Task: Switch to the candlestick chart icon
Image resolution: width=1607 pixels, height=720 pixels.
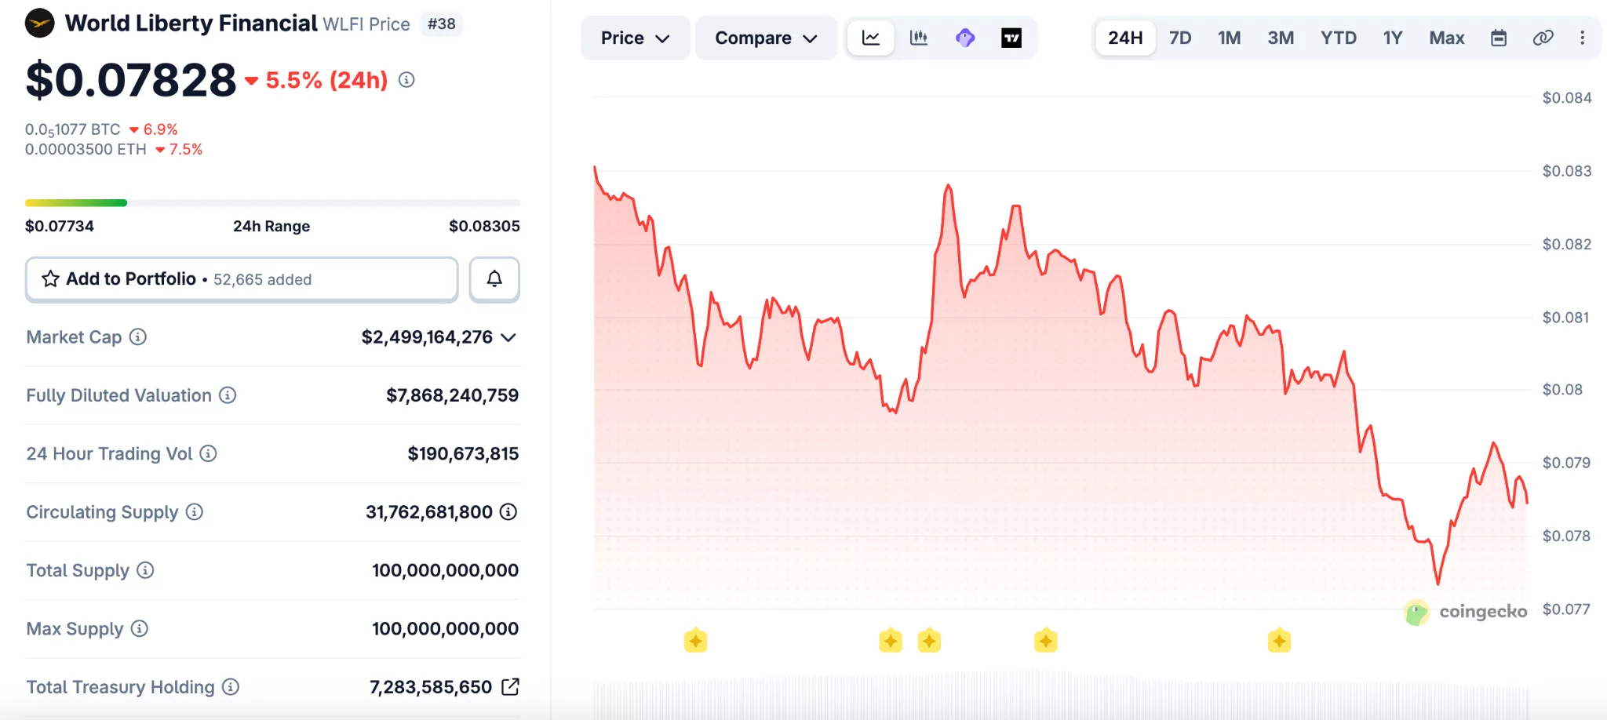Action: pos(918,37)
